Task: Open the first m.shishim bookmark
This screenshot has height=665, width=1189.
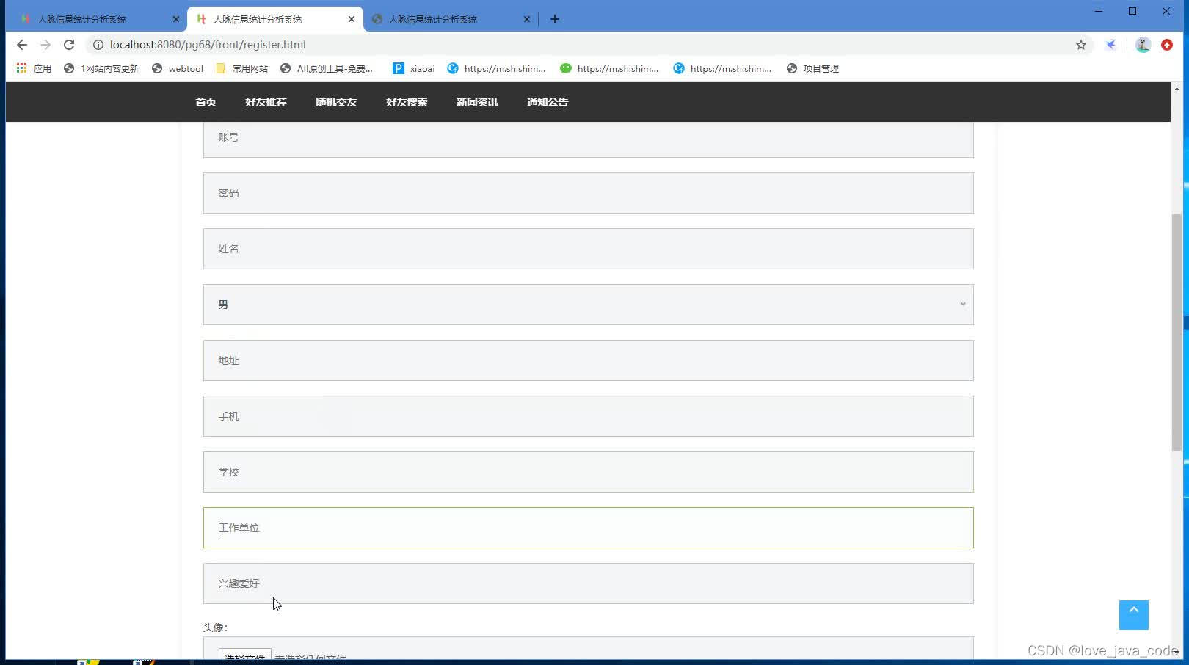Action: pos(497,68)
